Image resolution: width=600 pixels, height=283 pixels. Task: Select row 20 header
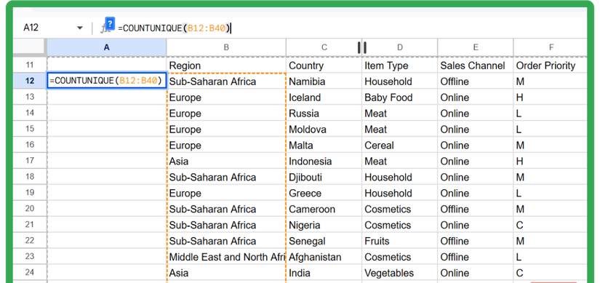pyautogui.click(x=30, y=209)
